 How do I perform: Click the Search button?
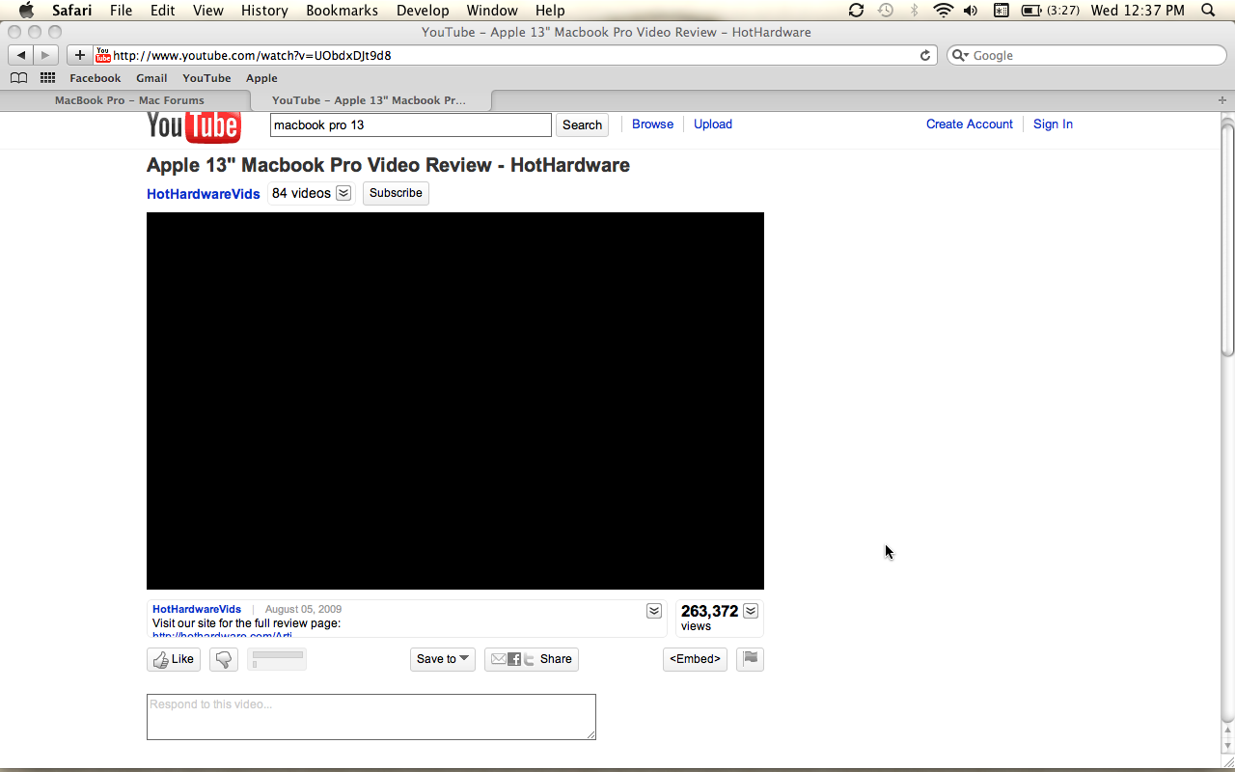tap(582, 124)
